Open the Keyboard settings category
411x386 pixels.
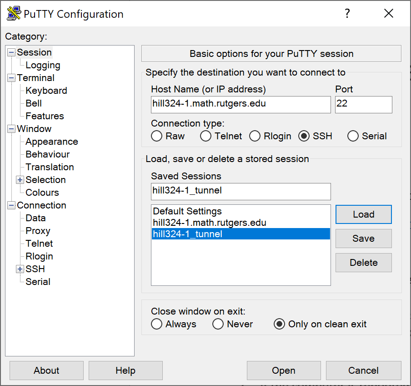pyautogui.click(x=46, y=91)
